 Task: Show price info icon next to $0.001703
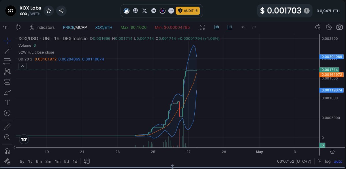(x=307, y=11)
